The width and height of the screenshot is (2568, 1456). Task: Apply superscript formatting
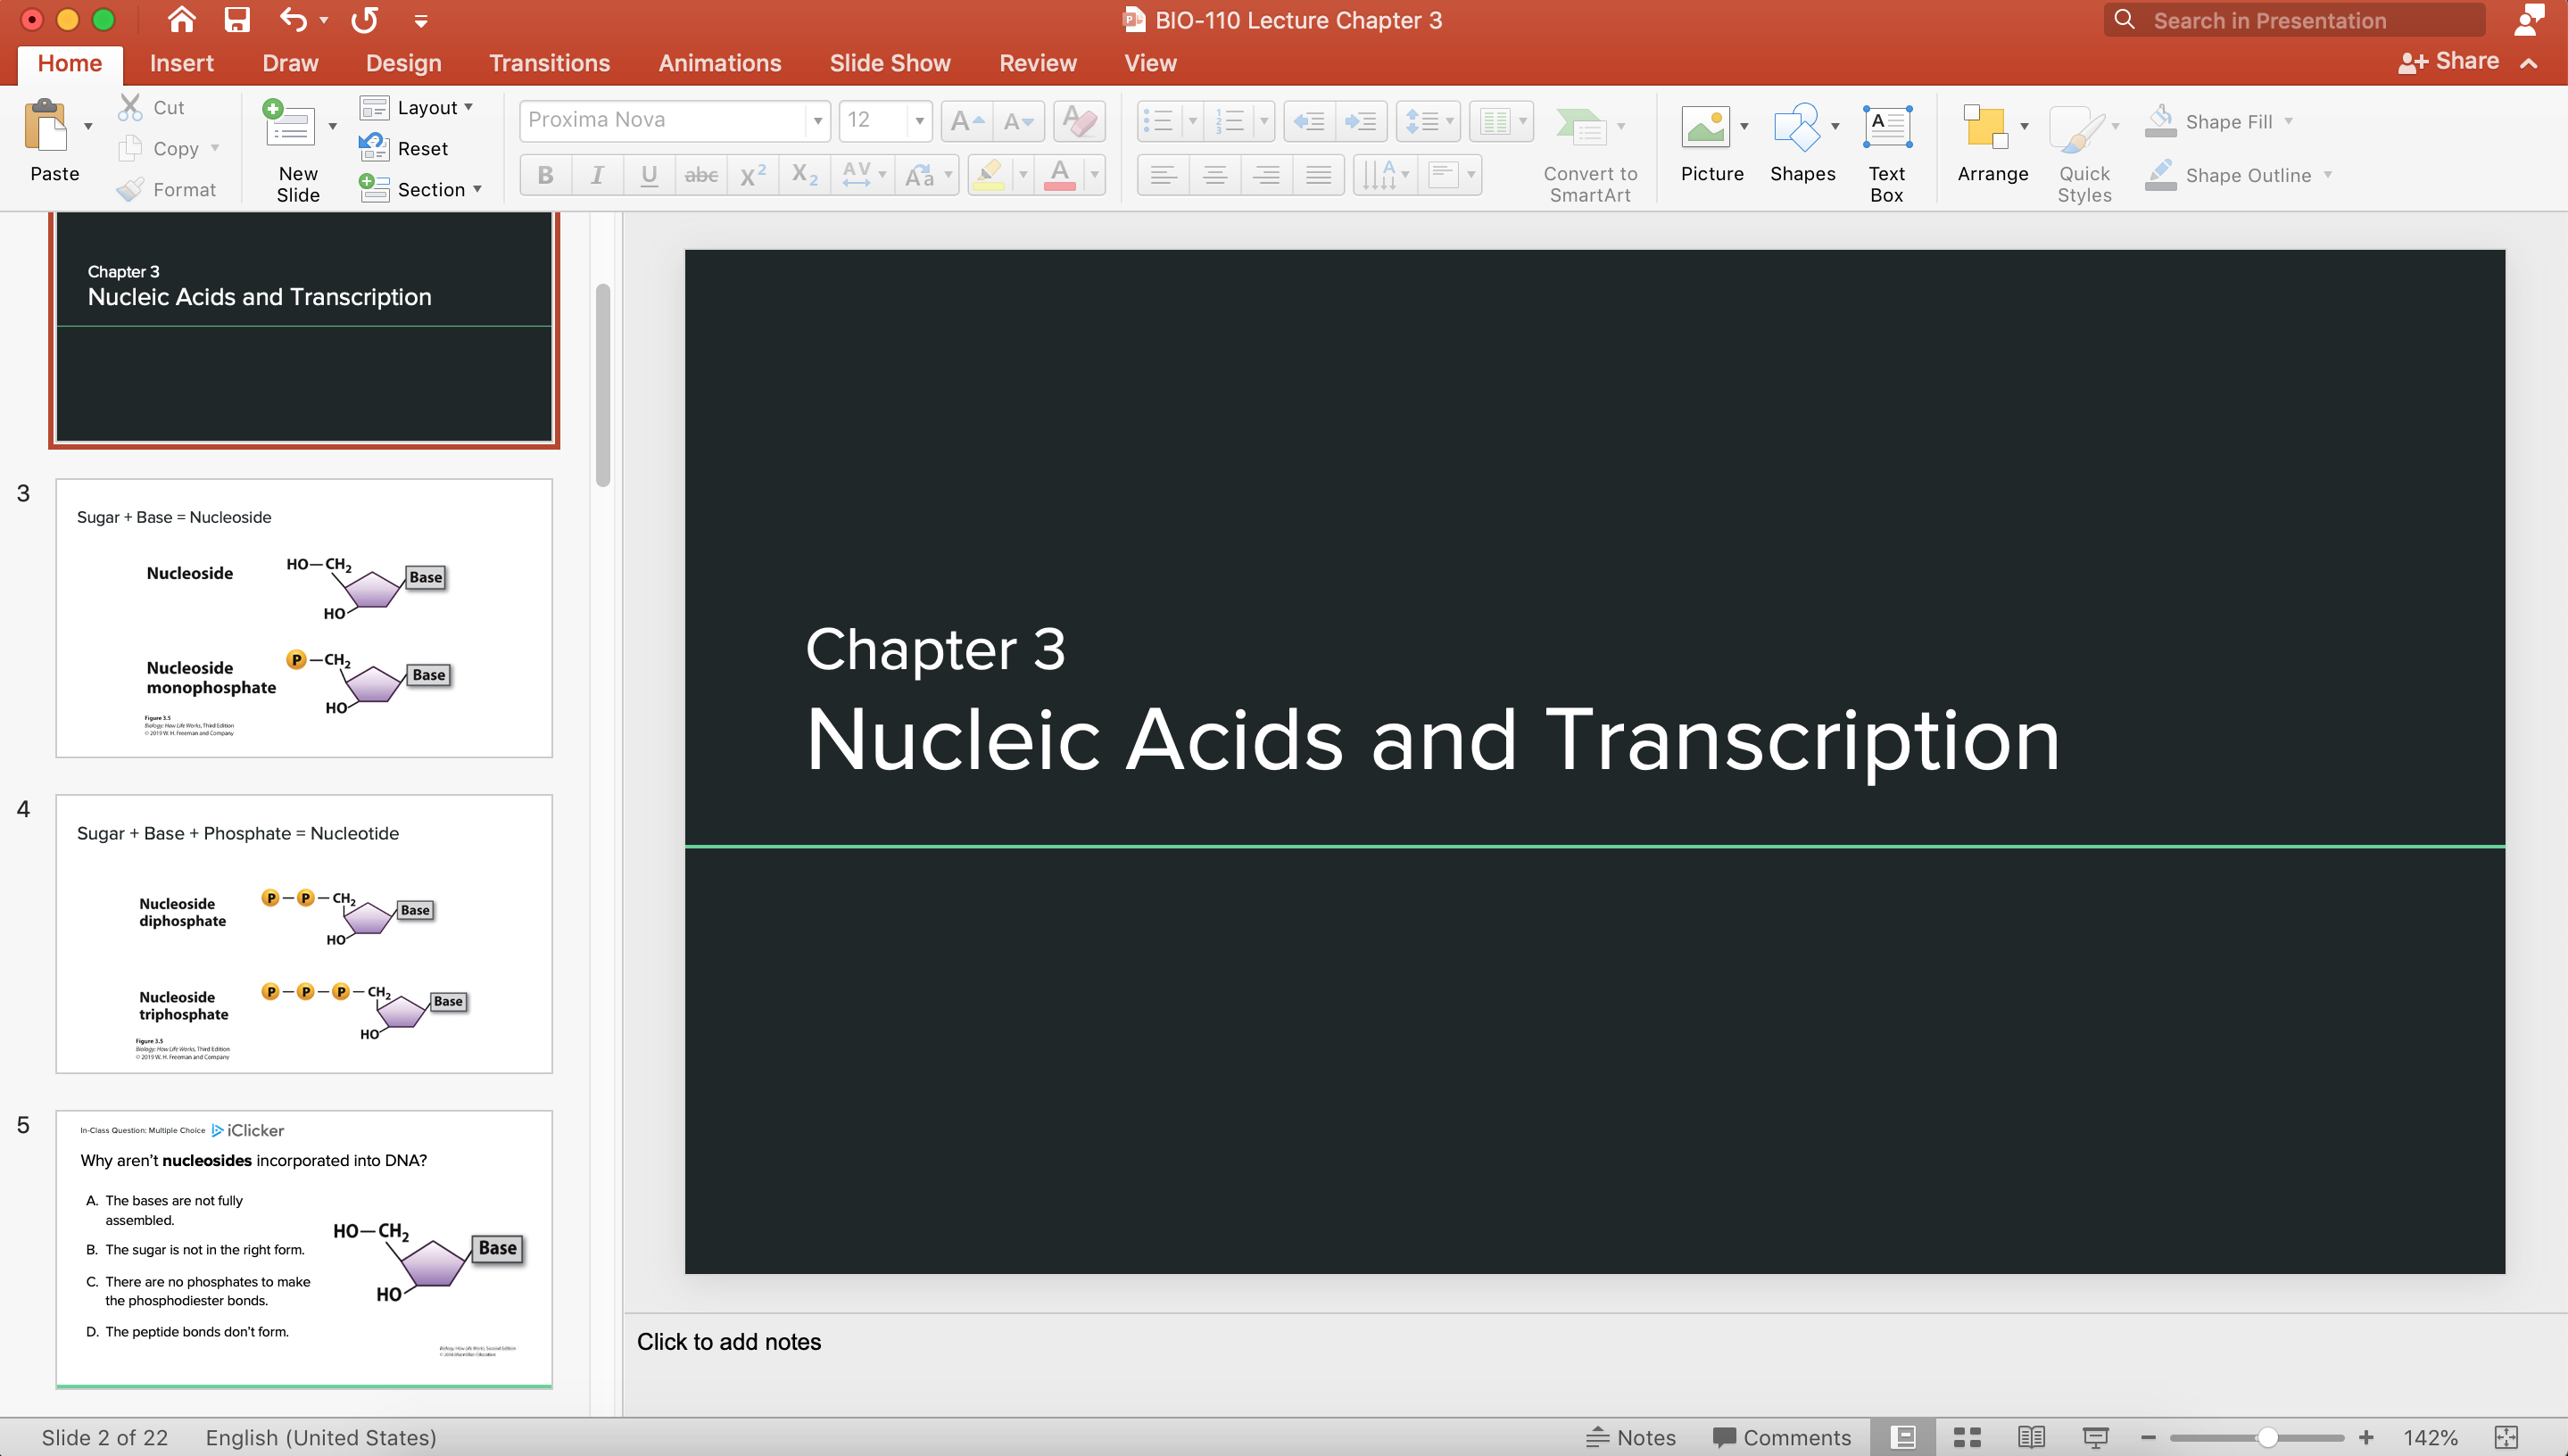[752, 174]
